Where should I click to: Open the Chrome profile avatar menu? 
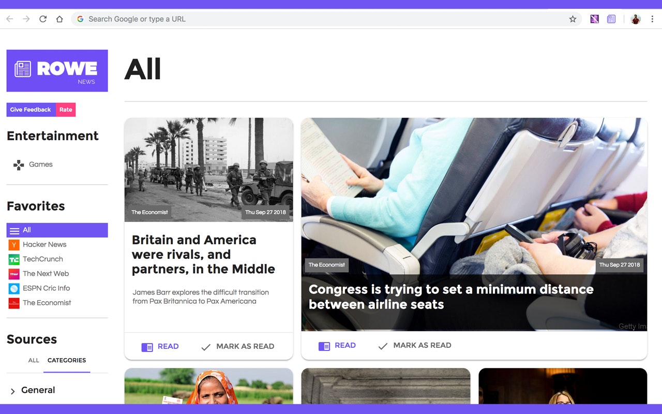tap(636, 19)
